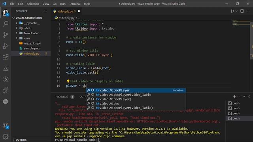Maximize the panel with the up chevron
The image size is (253, 142).
[x=244, y=96]
